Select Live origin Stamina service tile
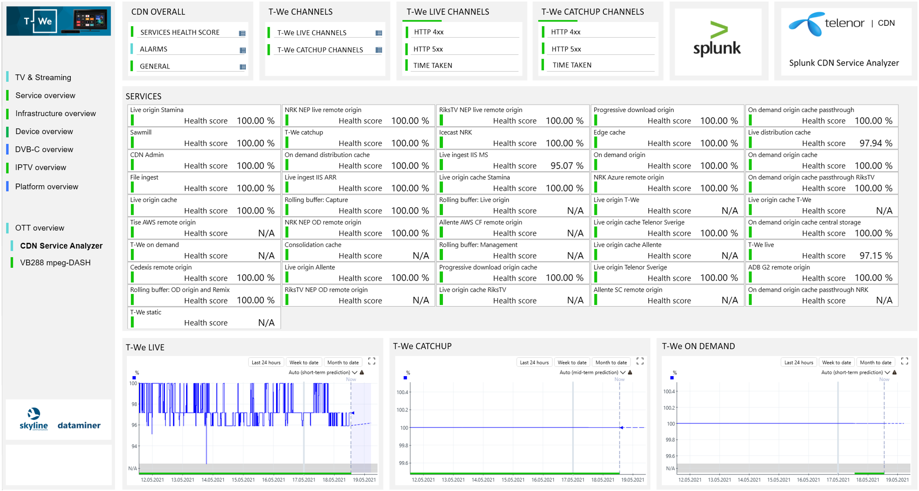The image size is (919, 491). pos(204,116)
